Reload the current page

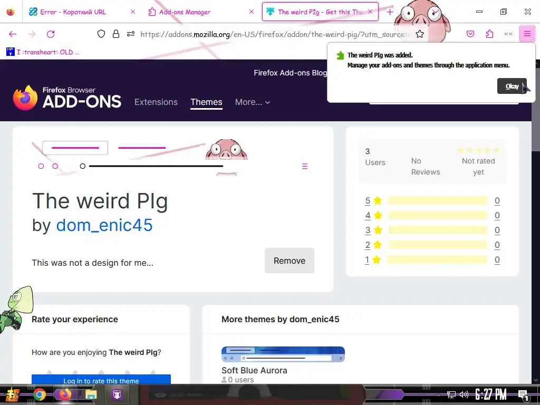51,34
